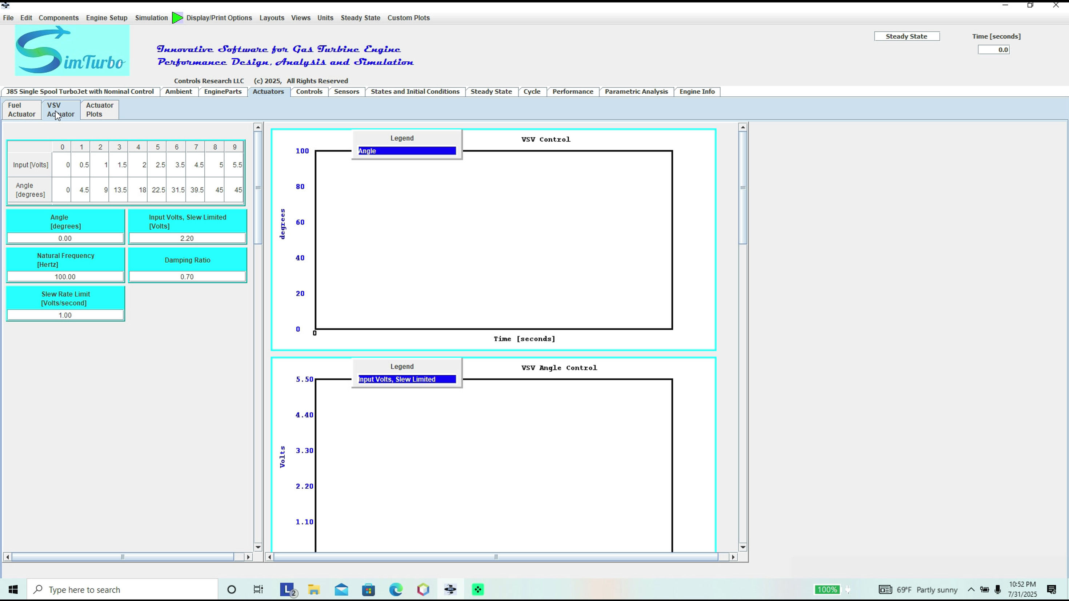
Task: Open the Simulation menu
Action: (x=152, y=18)
